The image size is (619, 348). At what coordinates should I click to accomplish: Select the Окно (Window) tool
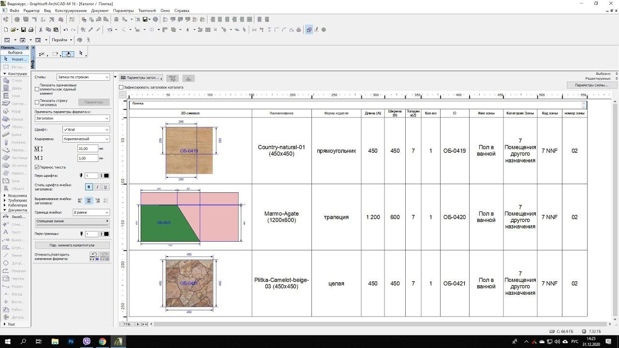[15, 96]
